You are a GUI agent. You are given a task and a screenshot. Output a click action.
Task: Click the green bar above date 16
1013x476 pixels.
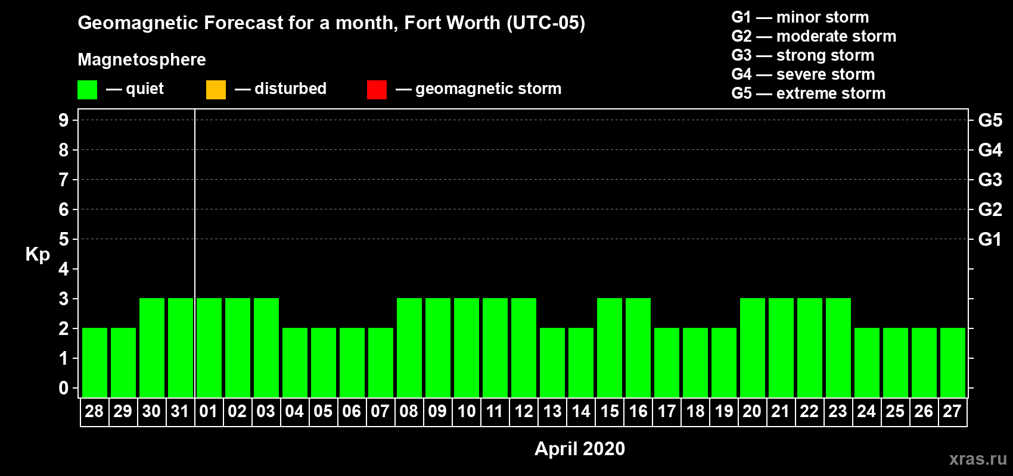638,347
